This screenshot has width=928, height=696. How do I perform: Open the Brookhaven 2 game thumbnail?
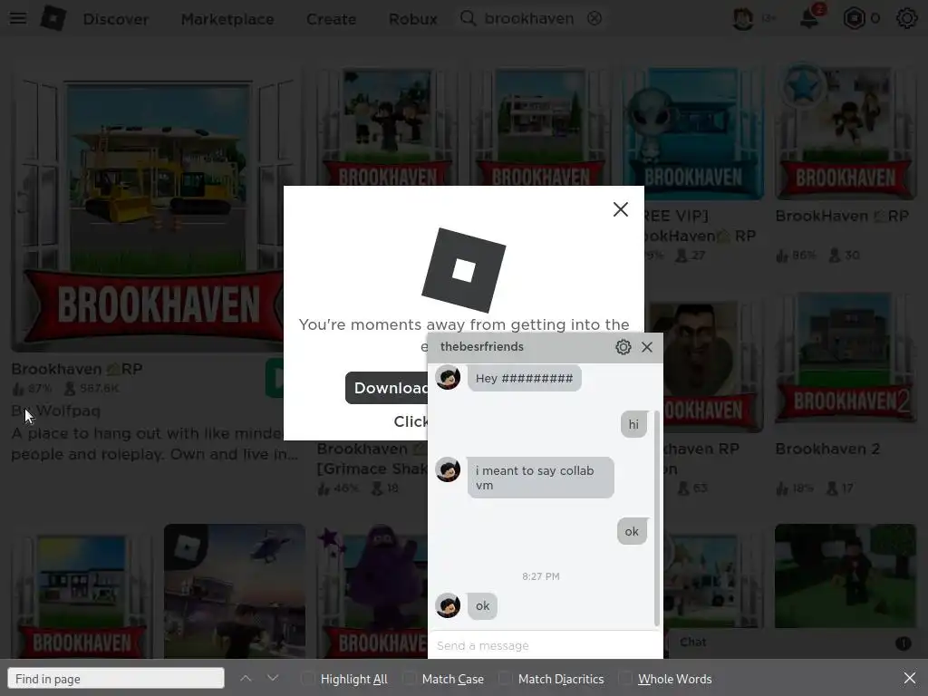click(x=846, y=361)
